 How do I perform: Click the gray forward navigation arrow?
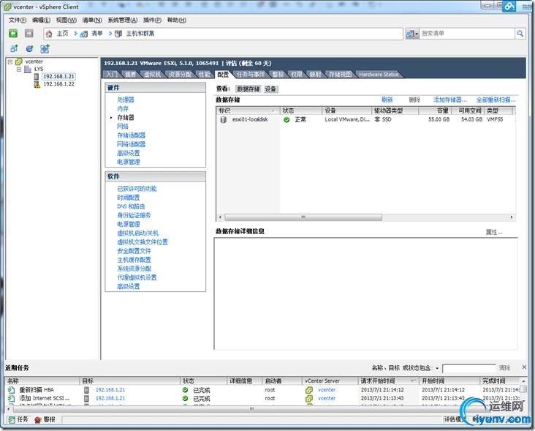[29, 33]
